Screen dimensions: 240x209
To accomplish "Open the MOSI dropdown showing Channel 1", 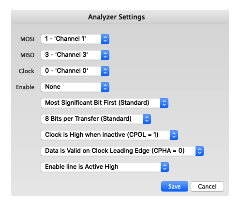I will 75,39.
